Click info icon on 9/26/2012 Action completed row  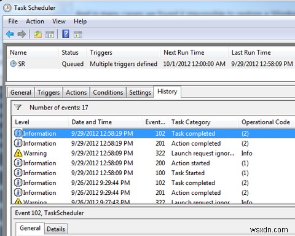tap(18, 192)
